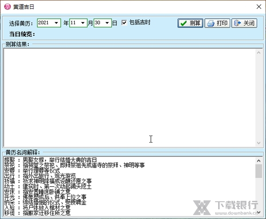Click the glossary panel scrollbar thumb
Screen dimensions: 266x219
(258, 171)
